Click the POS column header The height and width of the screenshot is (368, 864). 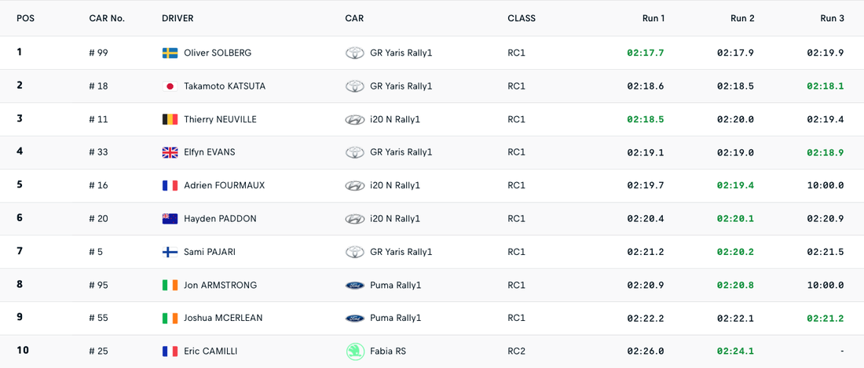click(x=26, y=18)
